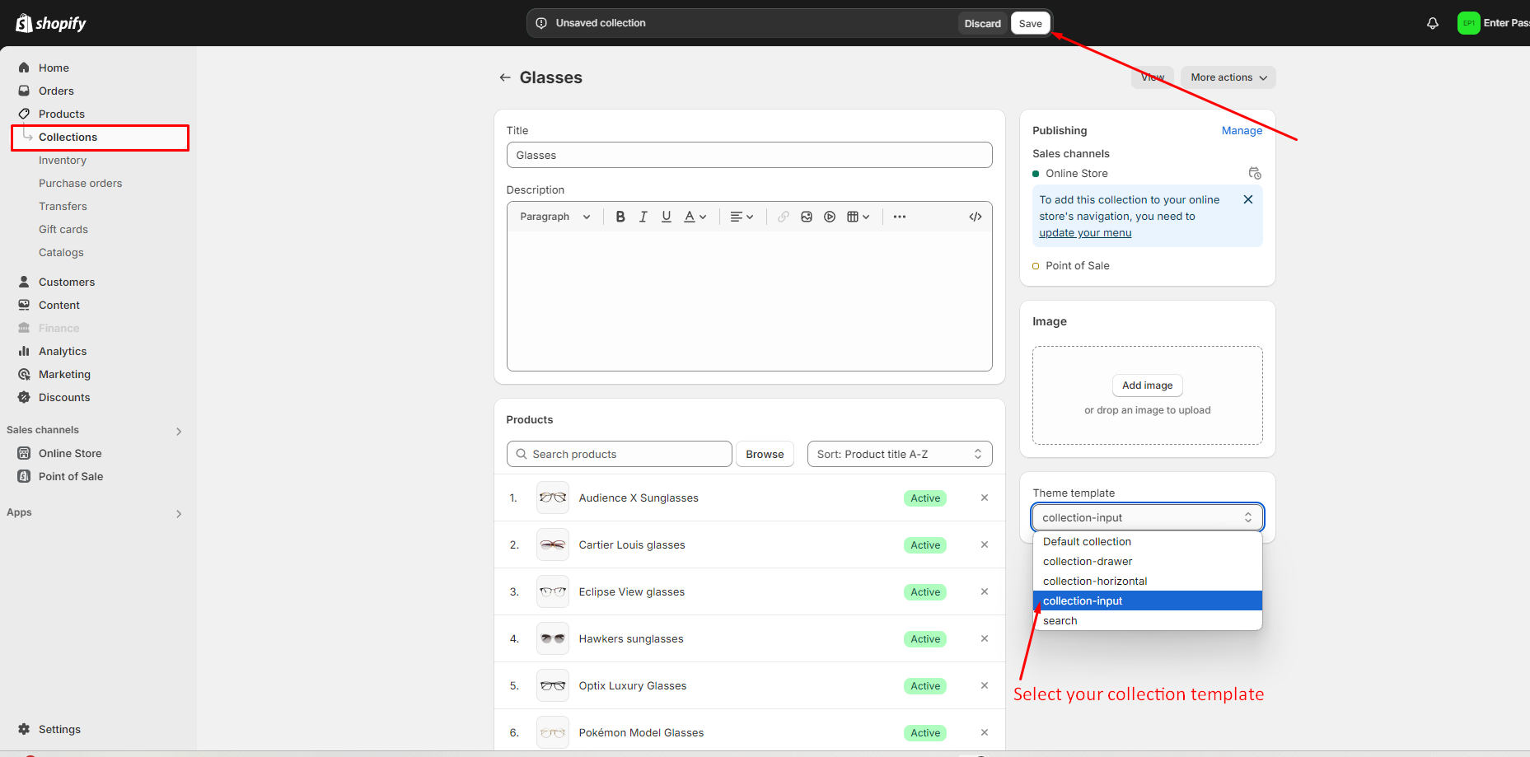Open Point of Sale channel in sidebar
The width and height of the screenshot is (1530, 757).
pos(71,476)
